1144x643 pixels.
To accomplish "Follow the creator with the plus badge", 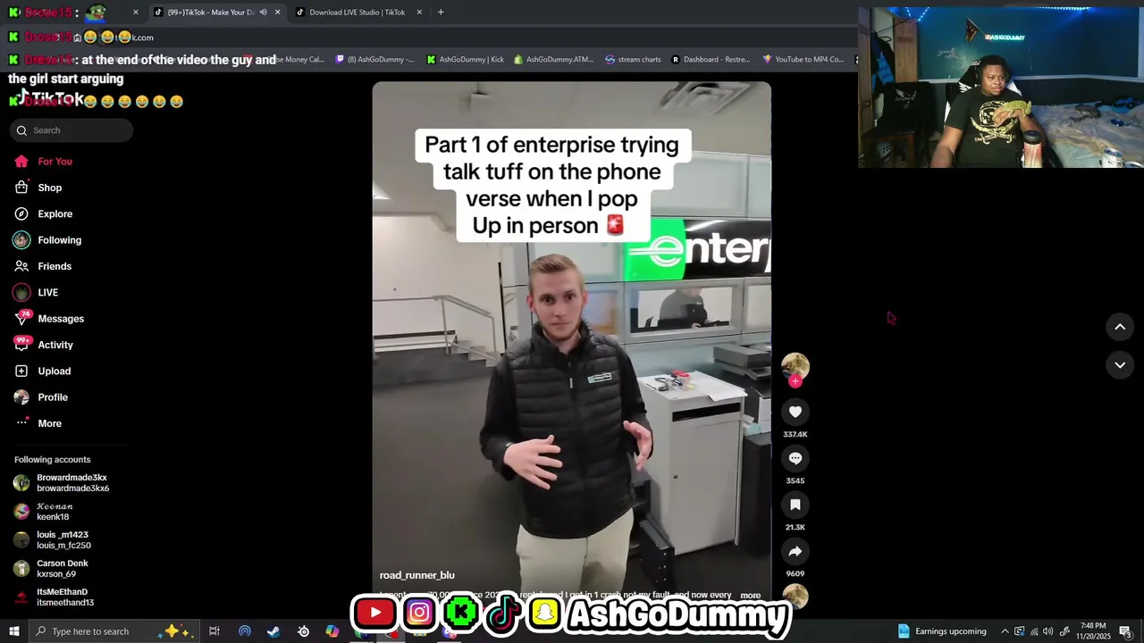I will [x=795, y=381].
